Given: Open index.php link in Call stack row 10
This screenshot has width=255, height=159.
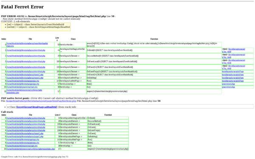Looking at the screenshot, I should tap(31, 149).
